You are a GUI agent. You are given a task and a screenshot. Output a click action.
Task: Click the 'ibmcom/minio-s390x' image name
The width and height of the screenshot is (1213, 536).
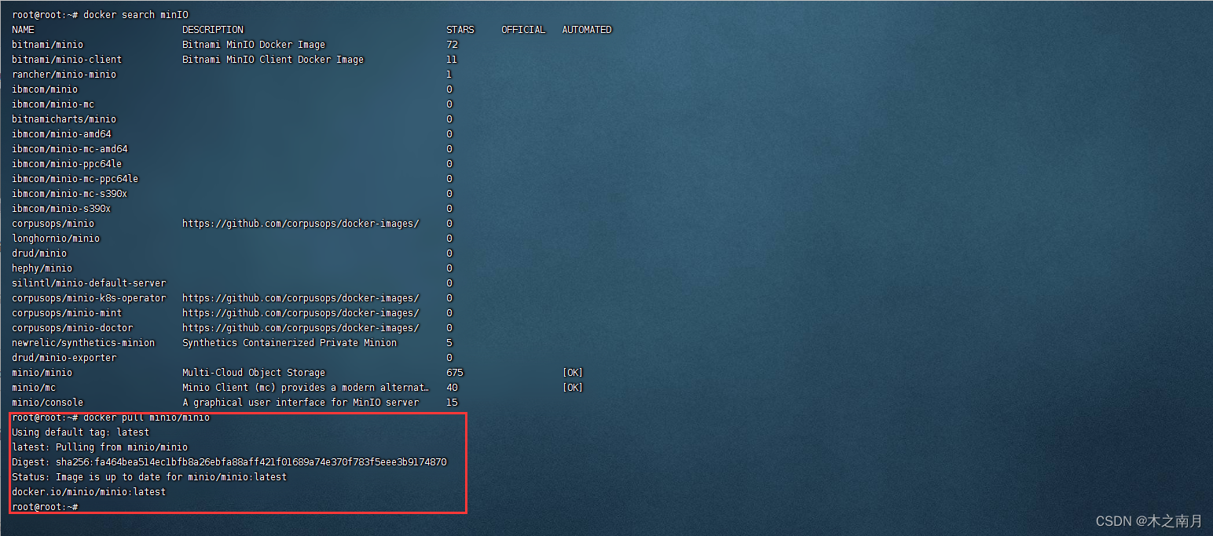click(61, 209)
